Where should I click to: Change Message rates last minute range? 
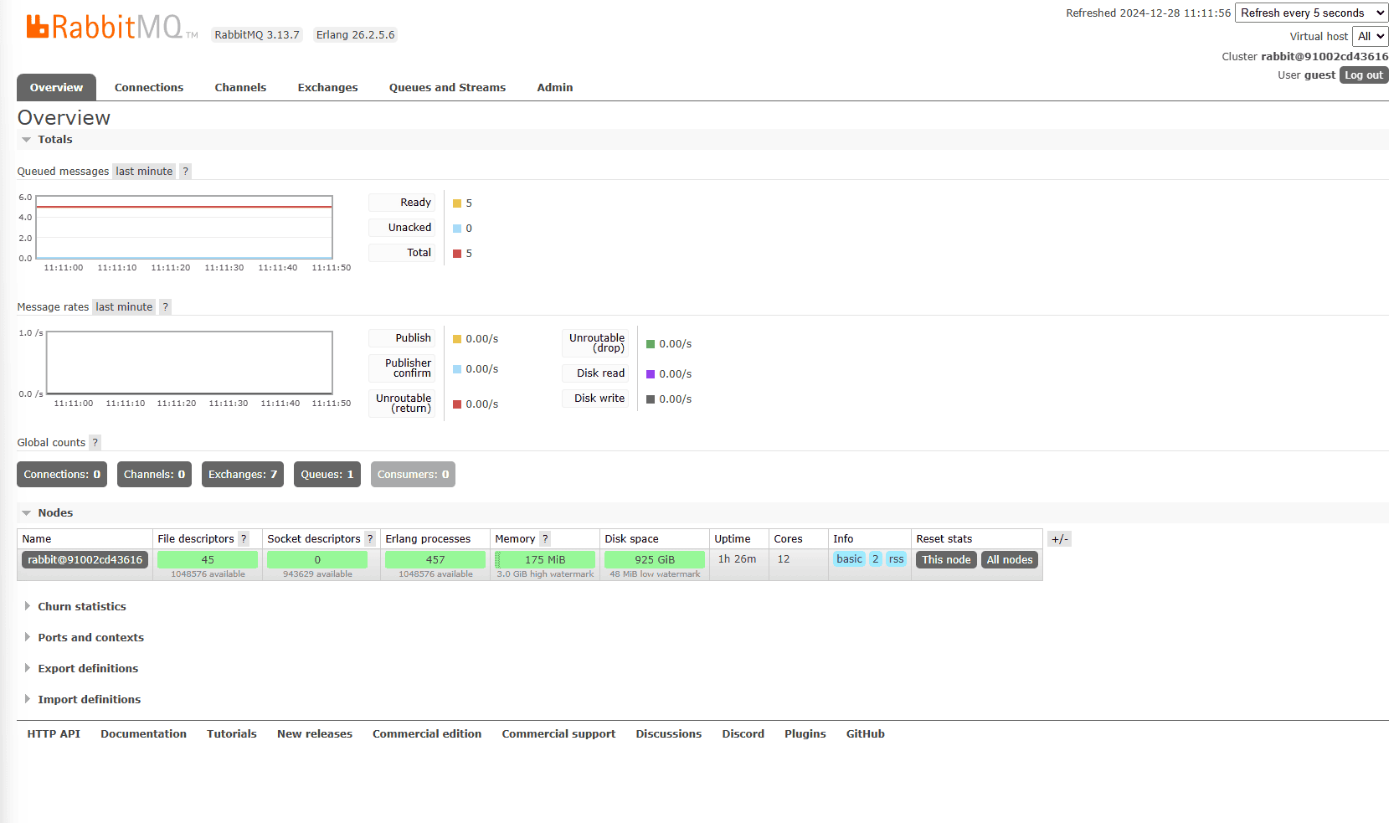[124, 306]
